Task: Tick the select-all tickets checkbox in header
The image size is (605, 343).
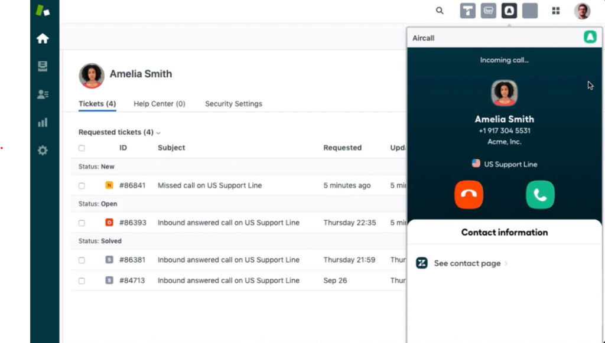Action: pyautogui.click(x=82, y=148)
